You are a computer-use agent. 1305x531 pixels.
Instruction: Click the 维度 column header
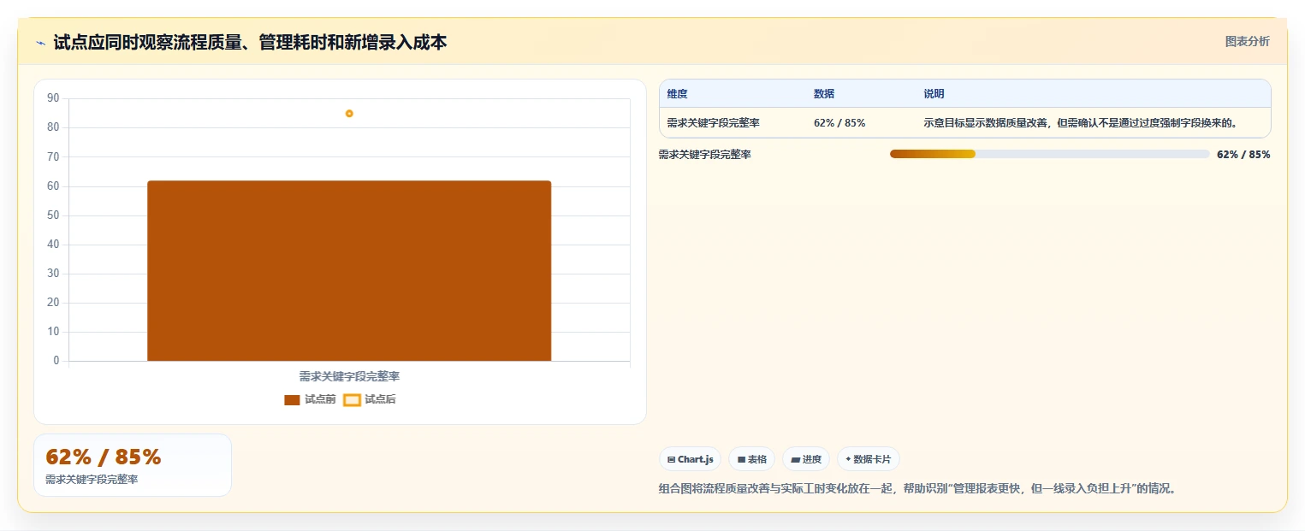(x=678, y=94)
